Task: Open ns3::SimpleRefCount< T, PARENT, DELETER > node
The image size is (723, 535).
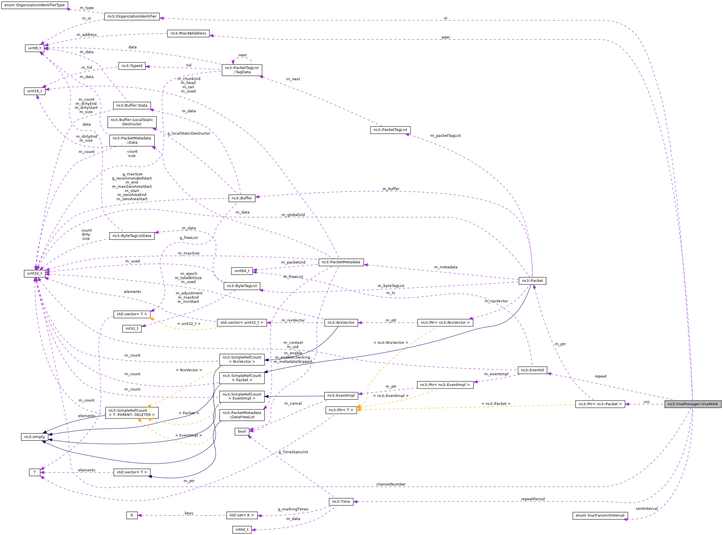Action: (x=132, y=413)
